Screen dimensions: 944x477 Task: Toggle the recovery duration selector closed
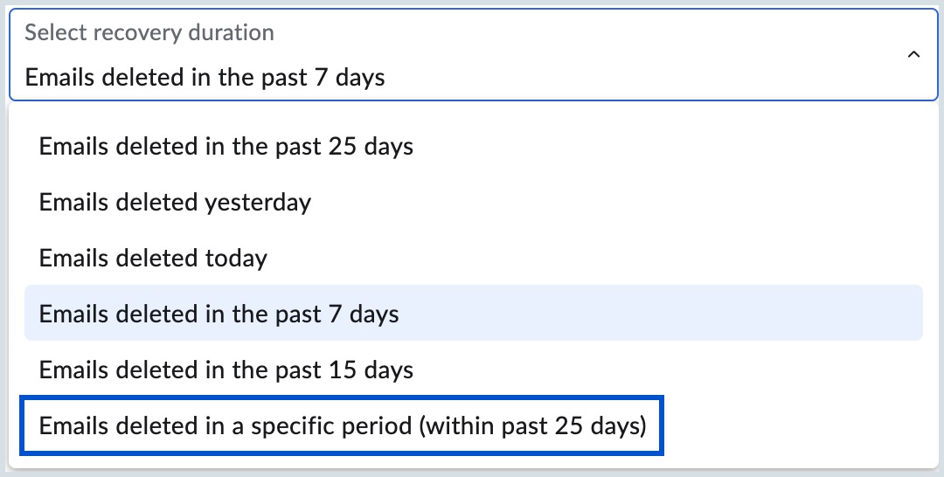tap(913, 55)
